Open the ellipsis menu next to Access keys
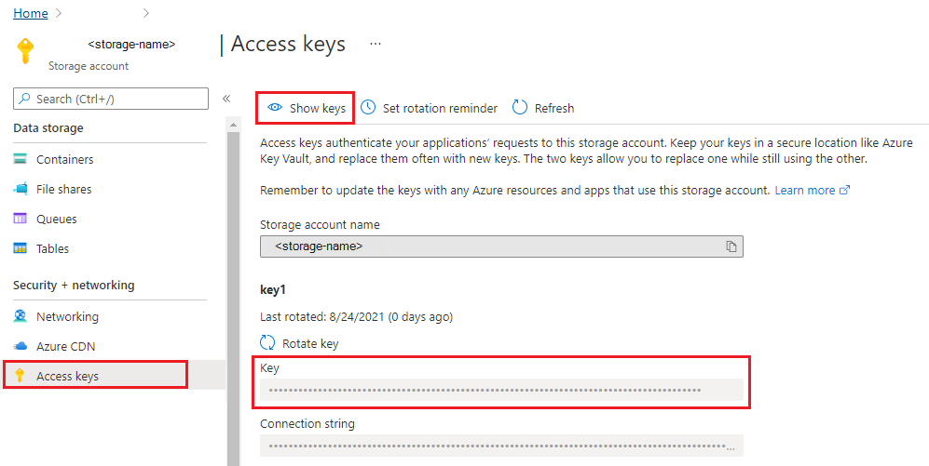The width and height of the screenshot is (929, 466). [376, 44]
